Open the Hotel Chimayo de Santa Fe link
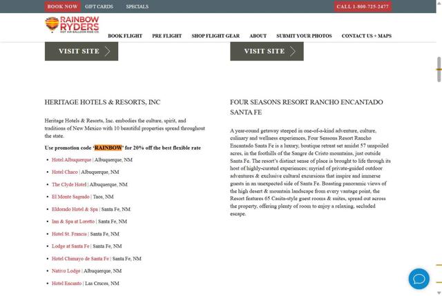The image size is (442, 296). coord(80,259)
